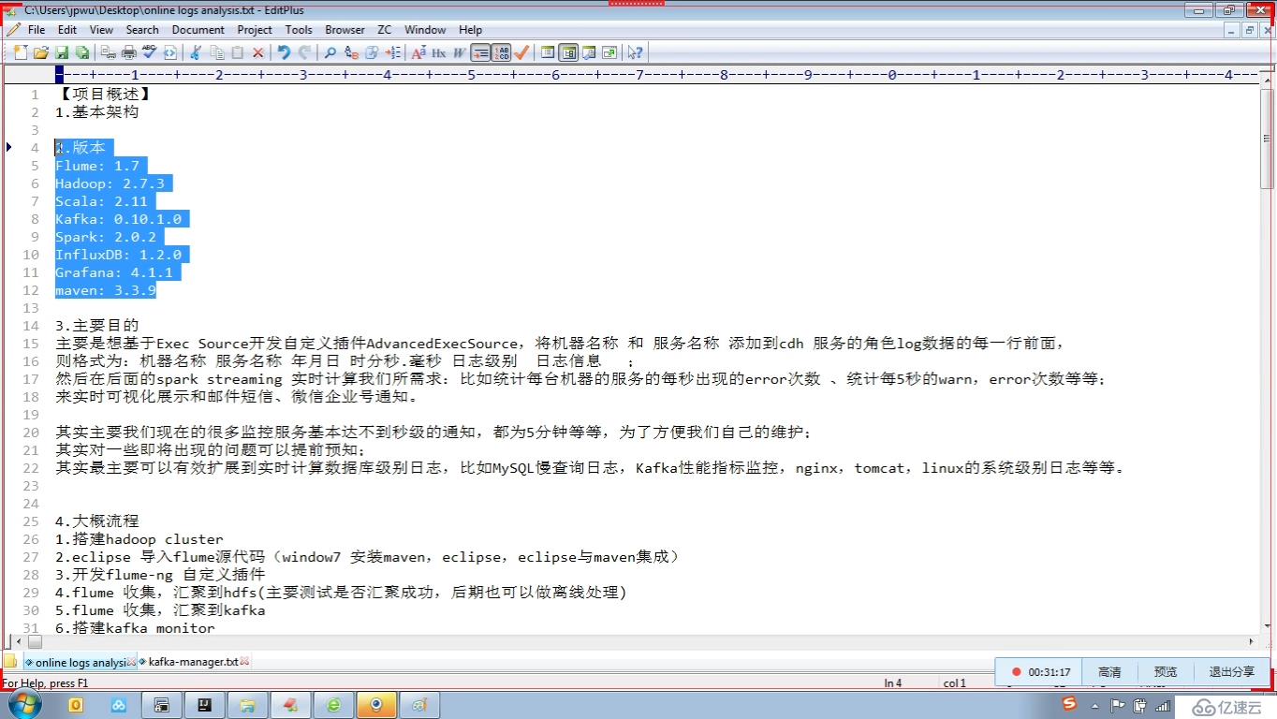
Task: Click the 预览 preview button
Action: 1166,672
